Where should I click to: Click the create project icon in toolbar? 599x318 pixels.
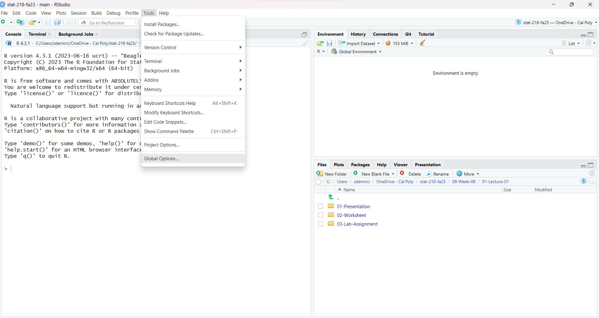click(x=20, y=22)
